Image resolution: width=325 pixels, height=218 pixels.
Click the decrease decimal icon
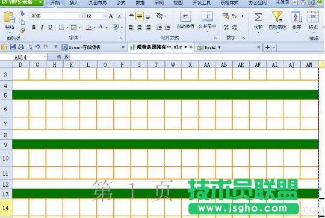235,27
